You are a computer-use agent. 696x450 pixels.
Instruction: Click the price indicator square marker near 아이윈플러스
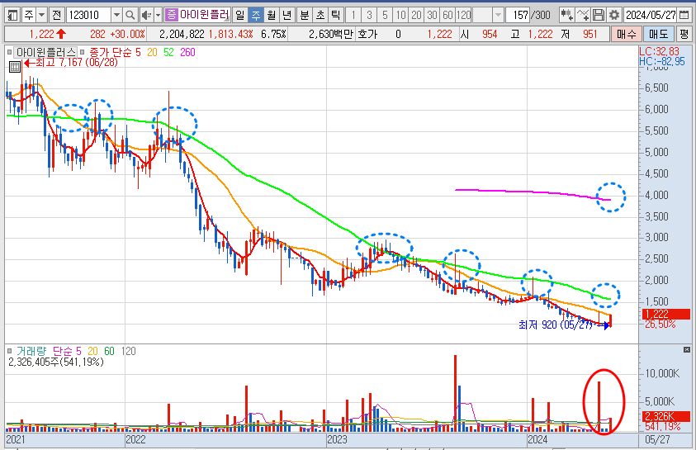9,52
